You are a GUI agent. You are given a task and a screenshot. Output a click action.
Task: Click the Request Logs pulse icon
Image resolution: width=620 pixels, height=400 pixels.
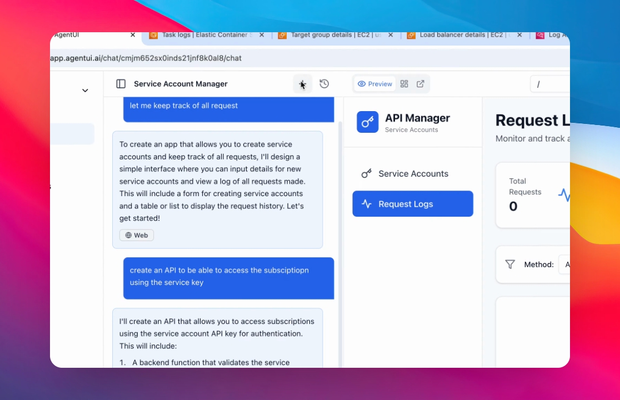(x=367, y=204)
